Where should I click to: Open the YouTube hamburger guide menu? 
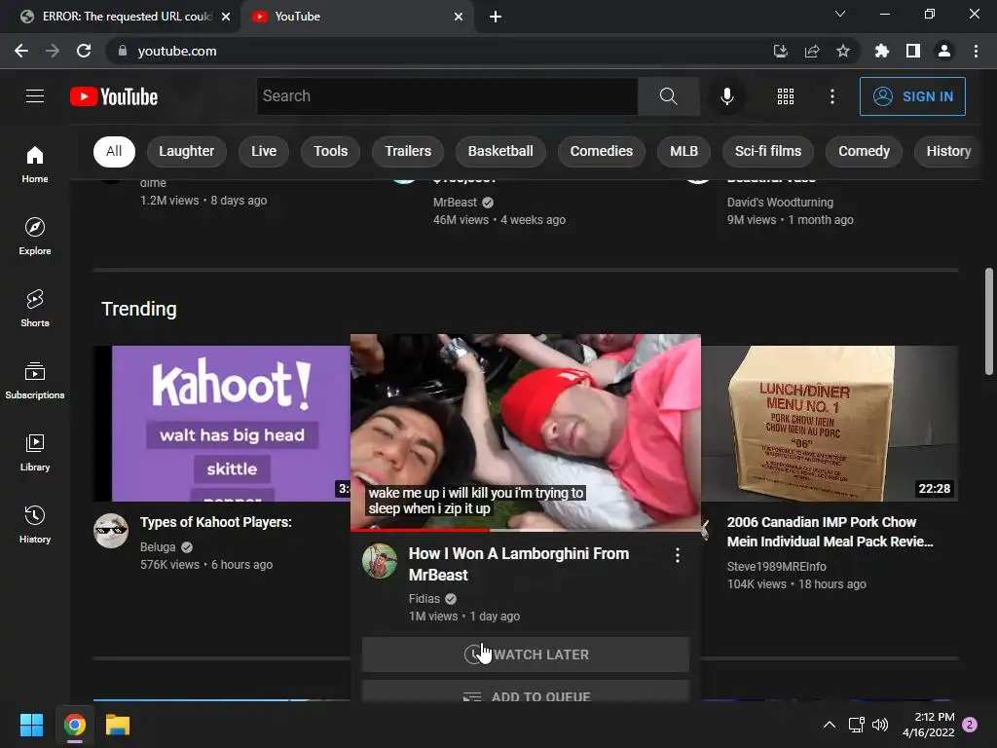point(35,96)
